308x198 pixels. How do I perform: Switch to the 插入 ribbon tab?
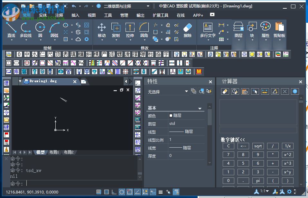(x=75, y=15)
